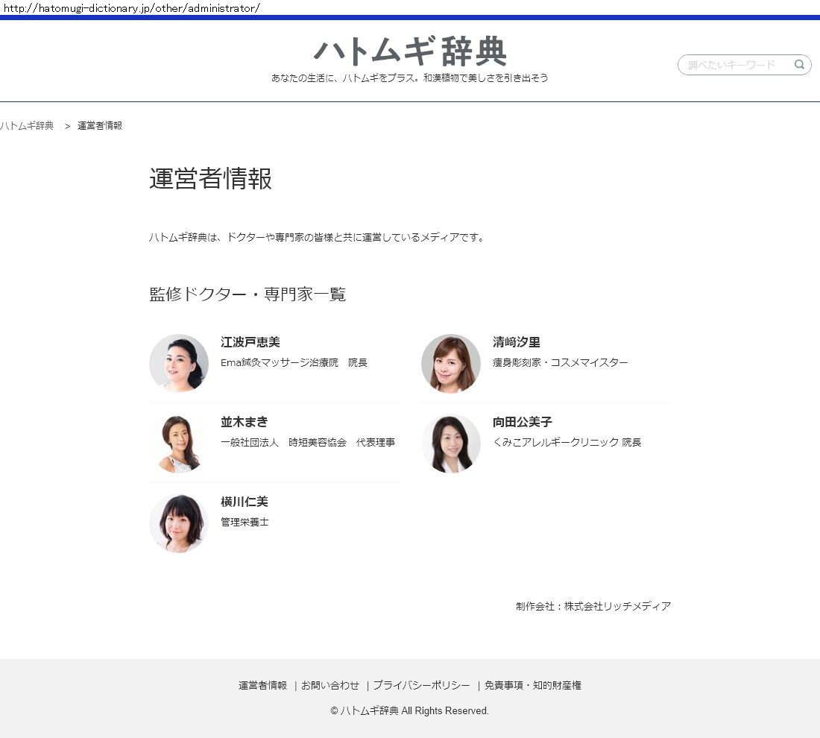Go to ハトムギ辞典 breadcrumb link
Image resolution: width=820 pixels, height=738 pixels.
click(x=28, y=126)
